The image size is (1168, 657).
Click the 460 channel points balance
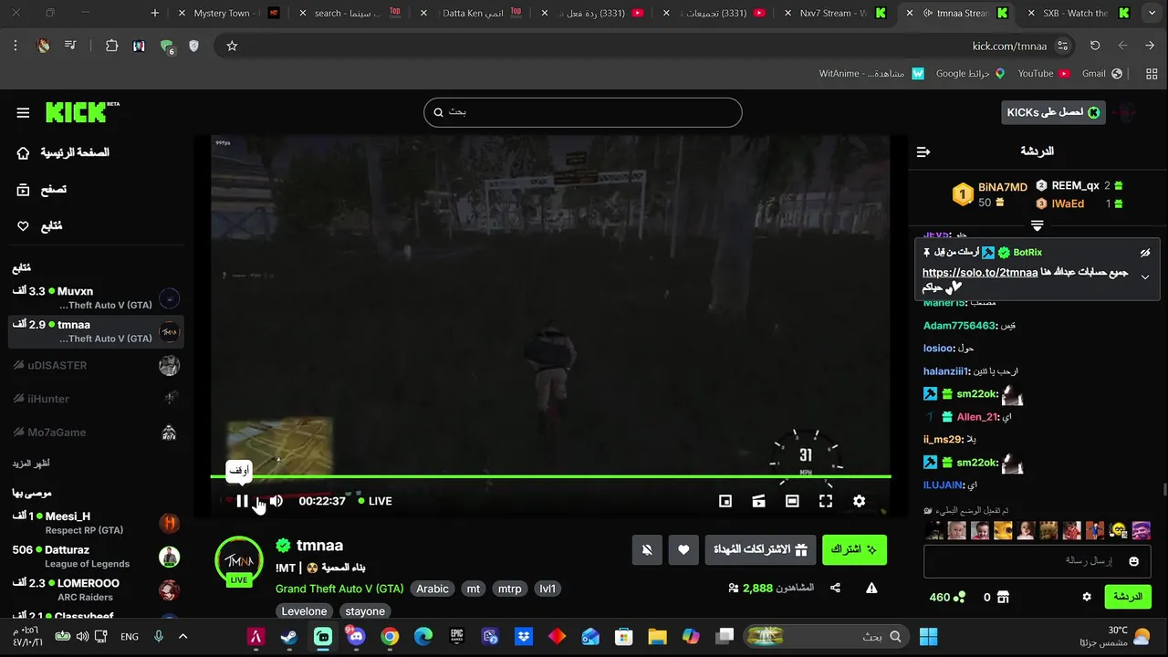coord(947,597)
